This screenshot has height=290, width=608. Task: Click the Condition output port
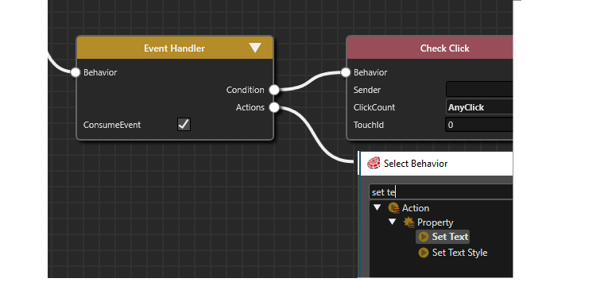coord(274,90)
